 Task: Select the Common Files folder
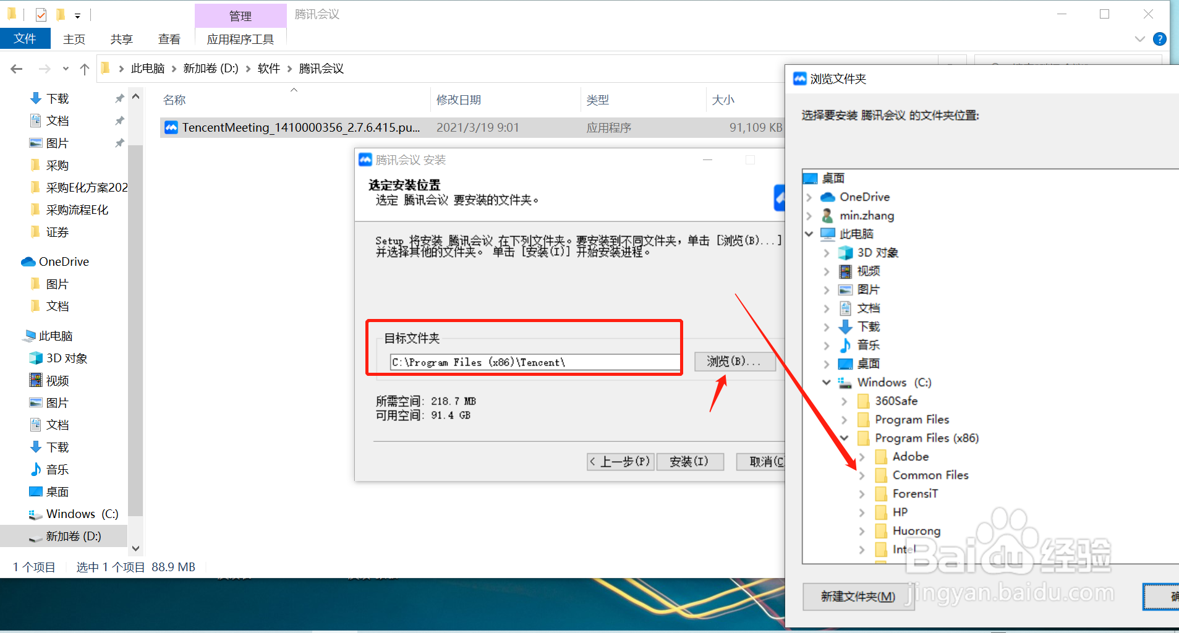[930, 475]
